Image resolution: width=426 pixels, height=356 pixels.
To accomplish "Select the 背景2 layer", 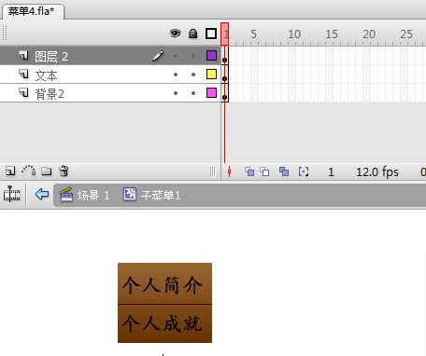I will click(110, 93).
